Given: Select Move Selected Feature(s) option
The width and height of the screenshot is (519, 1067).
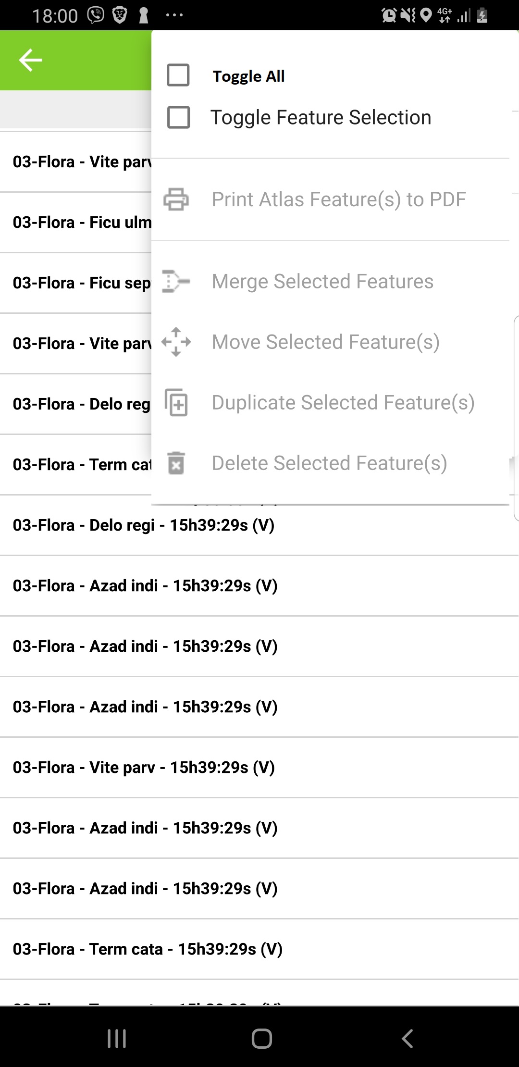Looking at the screenshot, I should [325, 342].
